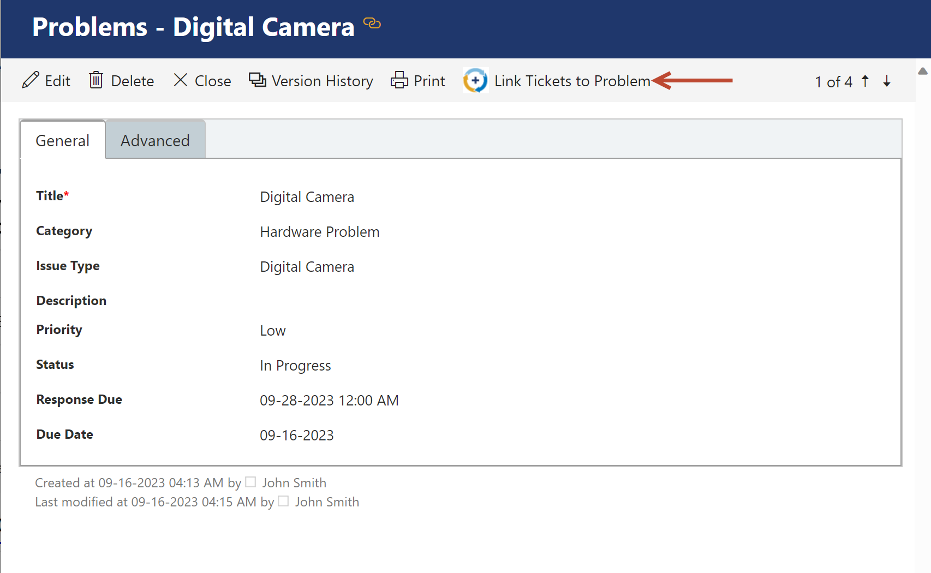Viewport: 931px width, 573px height.
Task: Click the scroll up arrow on right scrollbar
Action: pos(923,71)
